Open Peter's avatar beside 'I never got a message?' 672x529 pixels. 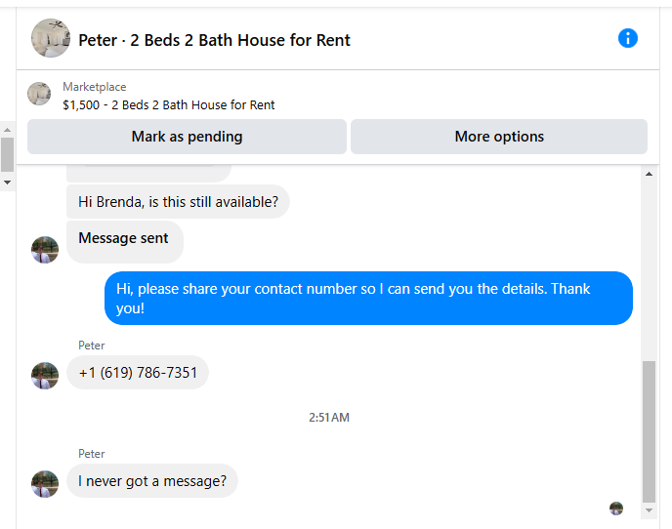pos(45,483)
